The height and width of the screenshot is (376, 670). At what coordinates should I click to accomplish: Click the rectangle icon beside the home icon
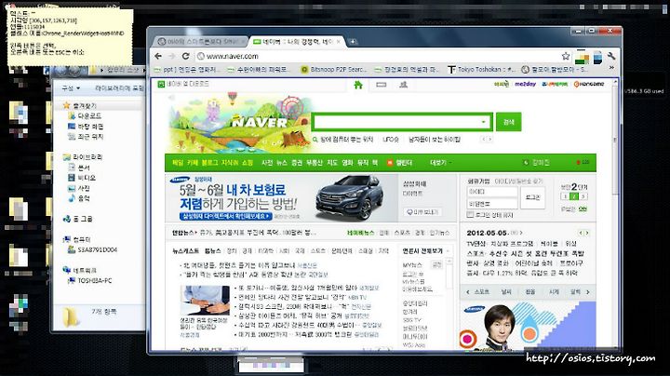(382, 85)
